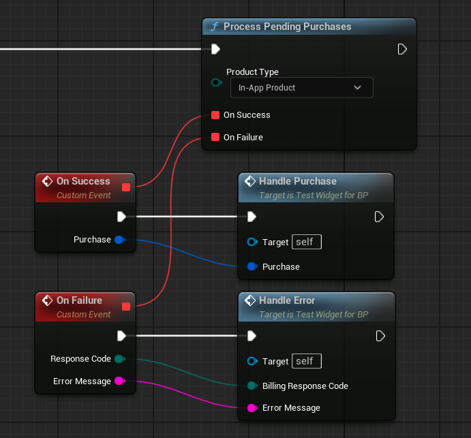The width and height of the screenshot is (471, 438).
Task: Click the red On Success delegate pin on the function node
Action: point(215,115)
